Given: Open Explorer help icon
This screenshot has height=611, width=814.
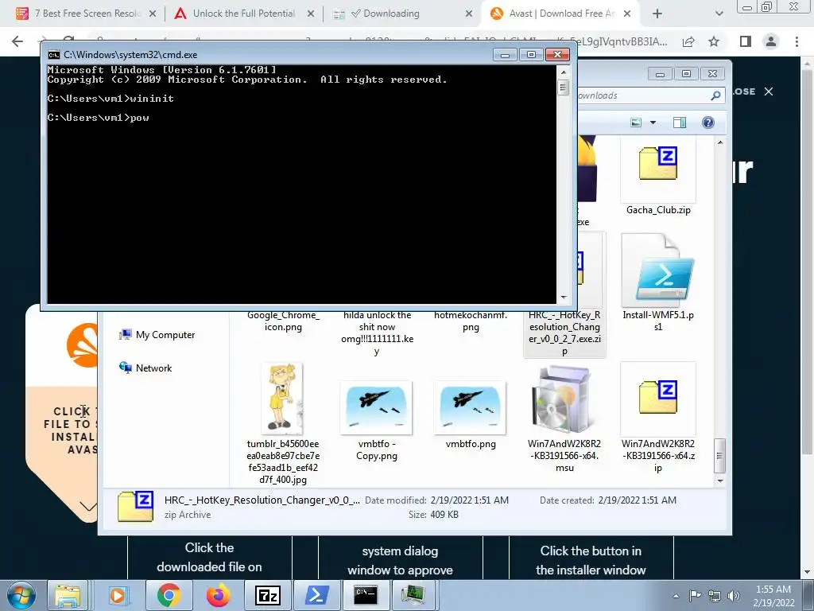Looking at the screenshot, I should (708, 123).
